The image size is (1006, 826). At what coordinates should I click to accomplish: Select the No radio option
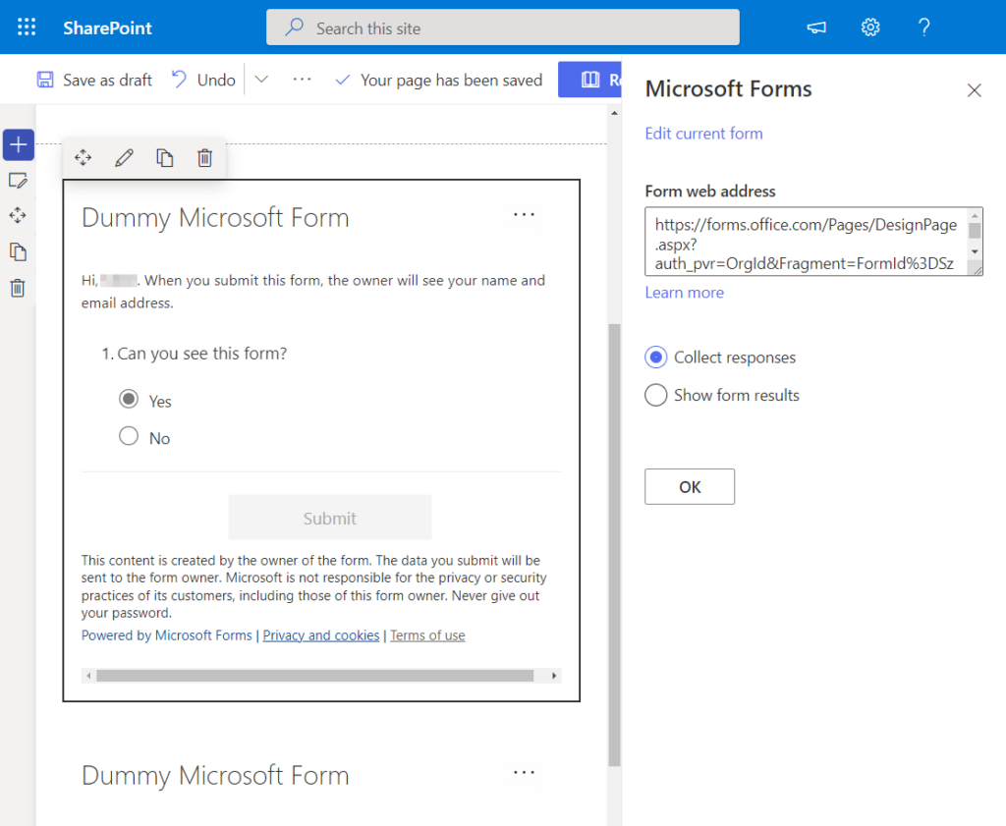pos(129,436)
